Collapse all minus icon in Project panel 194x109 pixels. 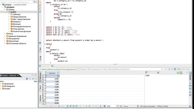pos(30,79)
